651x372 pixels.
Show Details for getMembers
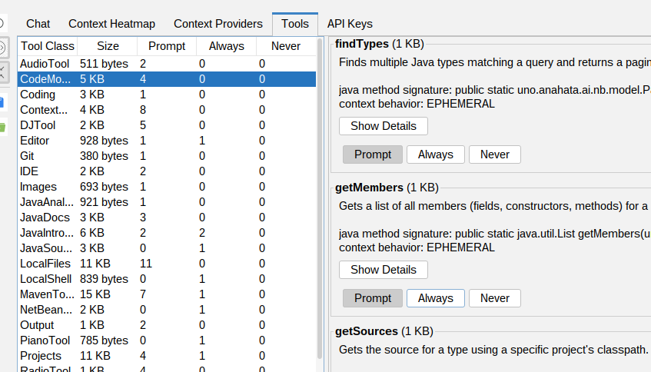[384, 270]
